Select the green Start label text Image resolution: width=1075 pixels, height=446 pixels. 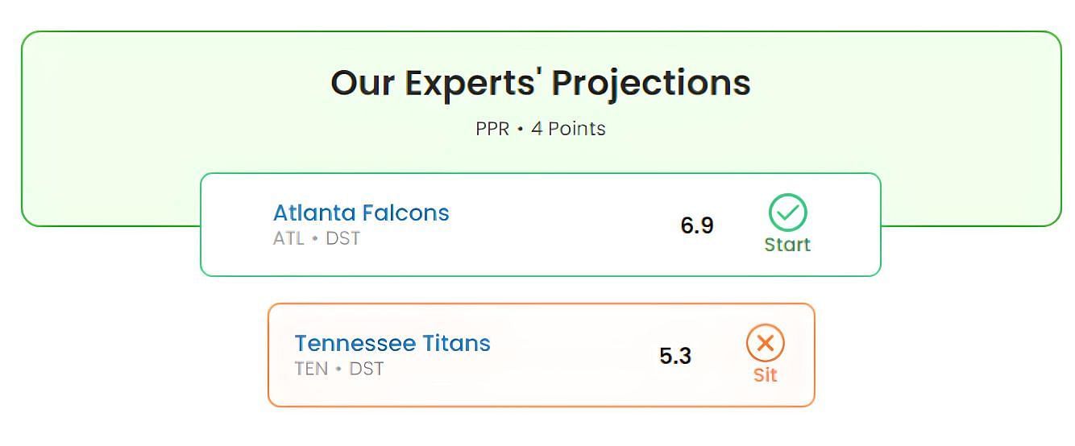(787, 245)
